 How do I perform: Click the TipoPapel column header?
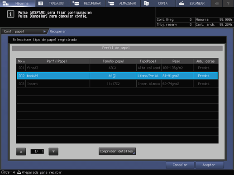[x=149, y=61]
